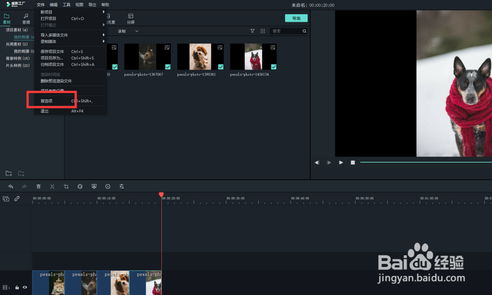Click the color tuning palette icon
This screenshot has height=295, width=492.
coord(80,186)
